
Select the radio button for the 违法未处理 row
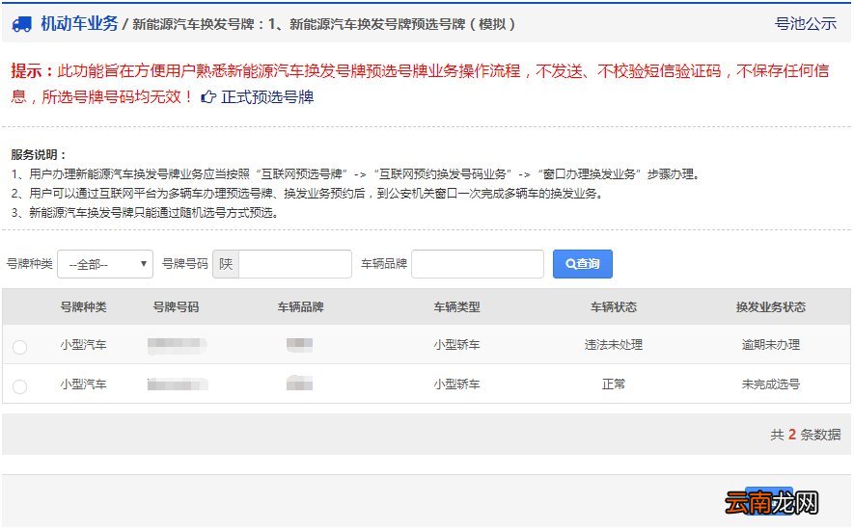(x=19, y=347)
